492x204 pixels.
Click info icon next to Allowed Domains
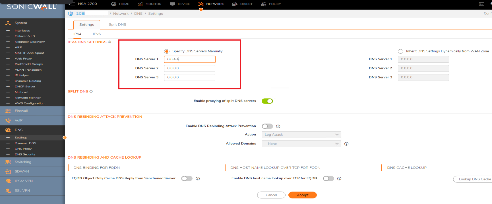pos(346,144)
